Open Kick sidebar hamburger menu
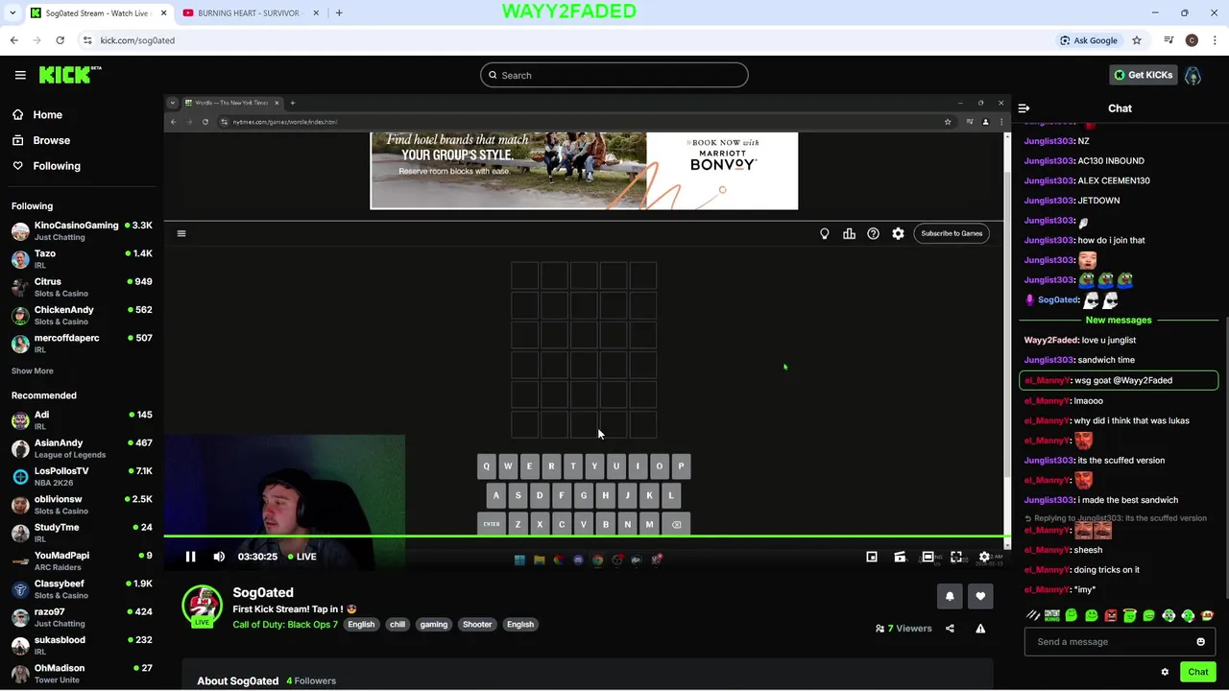 pos(20,75)
